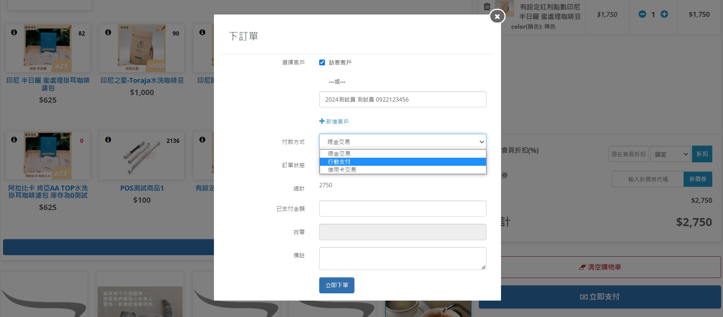Image resolution: width=723 pixels, height=317 pixels.
Task: Select product thumbnail POS測試商品1
Action: coord(142,156)
